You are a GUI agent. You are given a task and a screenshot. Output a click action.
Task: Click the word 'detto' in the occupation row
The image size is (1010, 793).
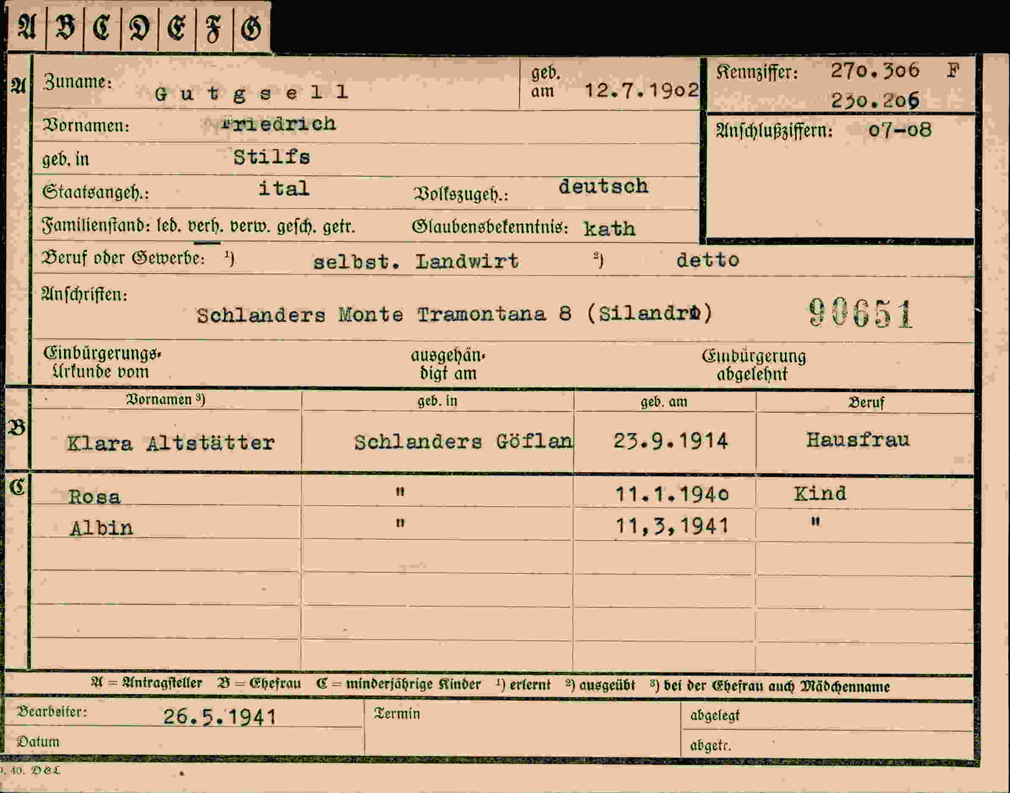point(708,260)
